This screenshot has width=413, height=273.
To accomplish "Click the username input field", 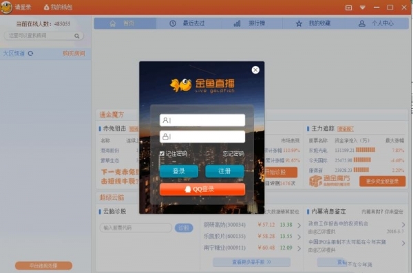I will point(202,120).
